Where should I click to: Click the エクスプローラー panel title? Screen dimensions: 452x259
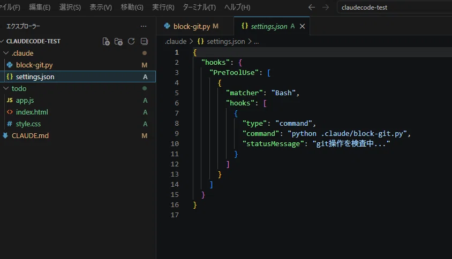23,26
